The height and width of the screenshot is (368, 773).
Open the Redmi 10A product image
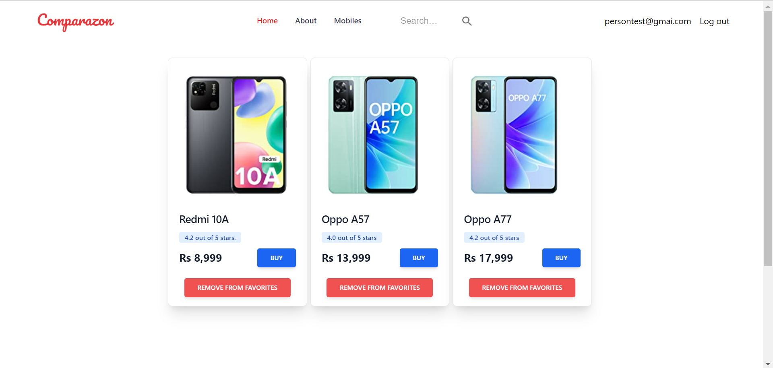(x=236, y=135)
